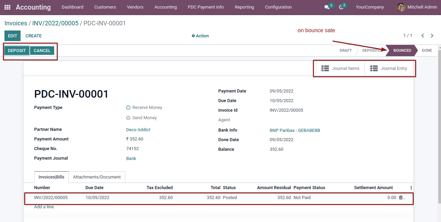Open the apps grid menu icon
The width and height of the screenshot is (441, 222).
click(7, 7)
